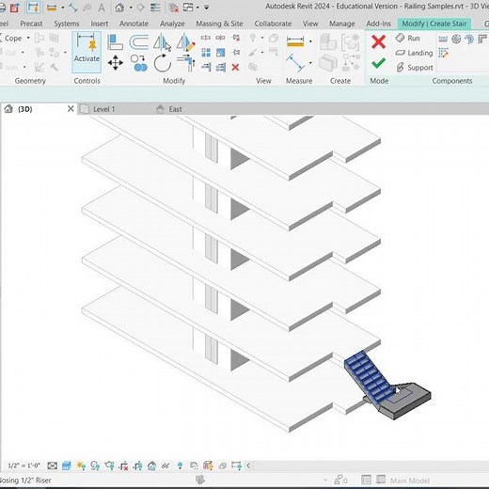The height and width of the screenshot is (489, 489).
Task: Select the Offset tool
Action: pos(138,42)
